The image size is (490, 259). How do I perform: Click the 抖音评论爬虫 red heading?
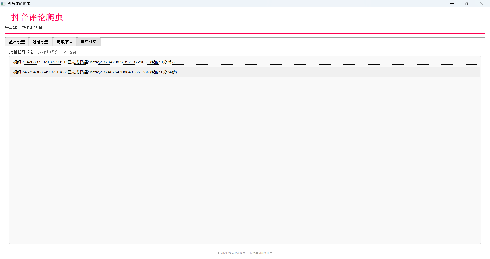pyautogui.click(x=37, y=17)
